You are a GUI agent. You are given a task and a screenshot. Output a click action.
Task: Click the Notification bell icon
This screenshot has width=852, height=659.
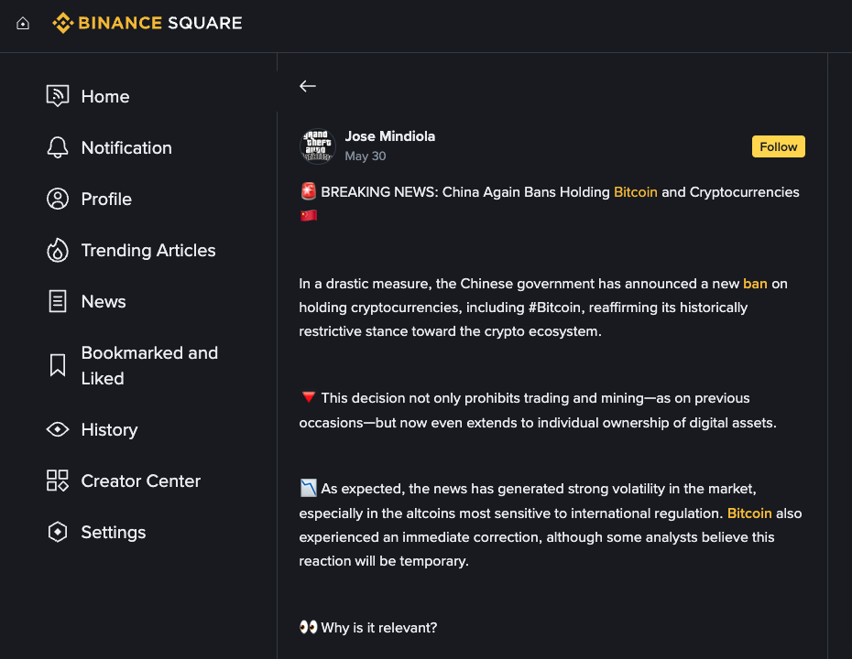coord(58,147)
